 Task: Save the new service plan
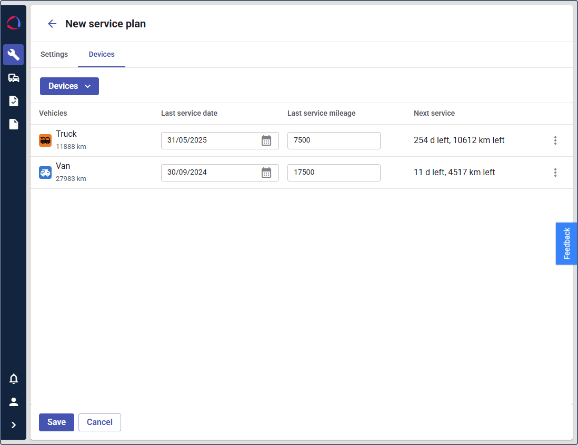[56, 422]
